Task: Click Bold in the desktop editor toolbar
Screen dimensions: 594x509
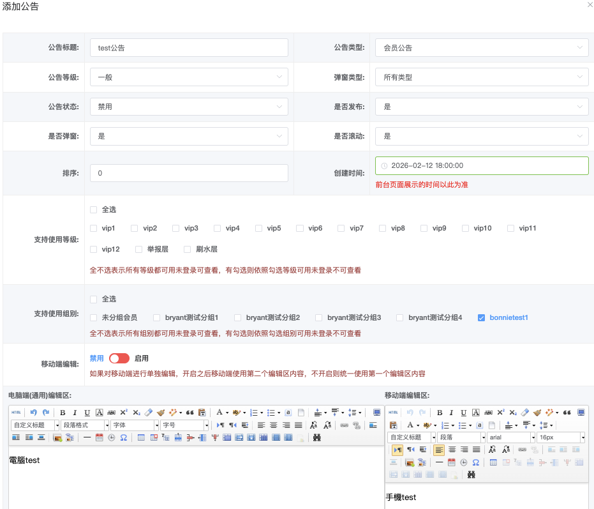Action: coord(63,413)
